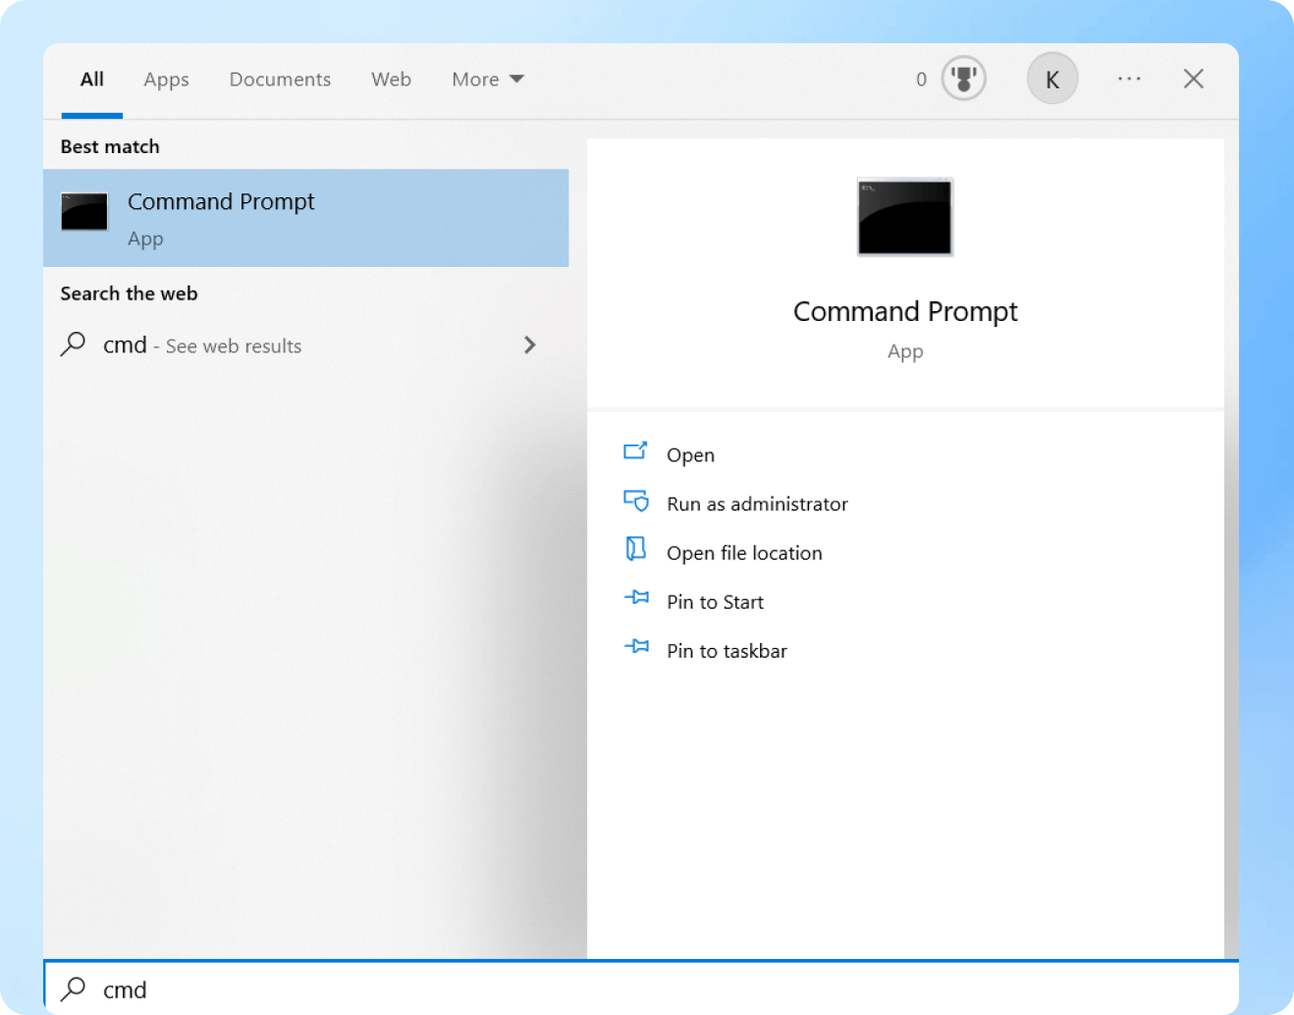Click Command Prompt icon in results list

[84, 212]
